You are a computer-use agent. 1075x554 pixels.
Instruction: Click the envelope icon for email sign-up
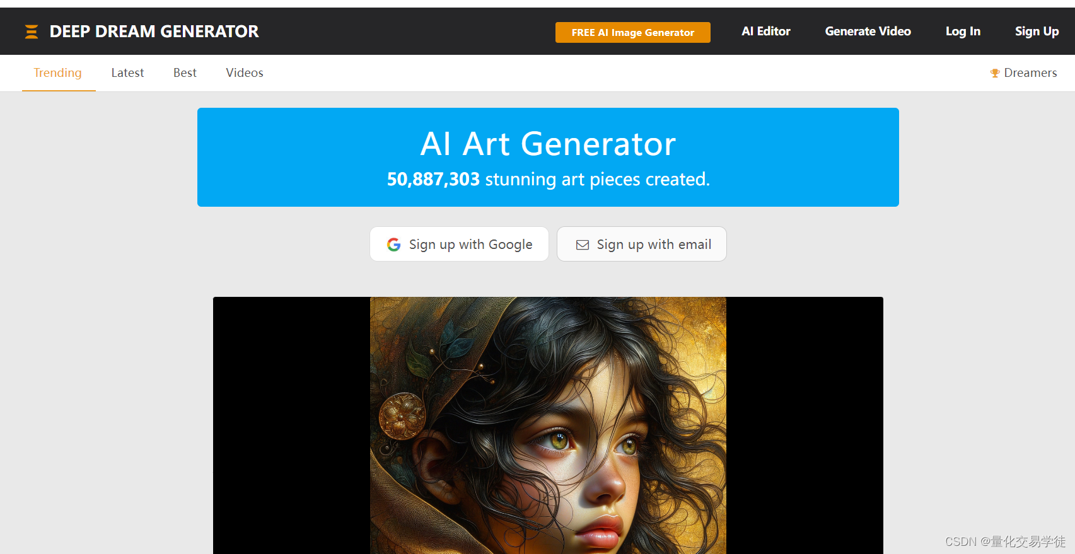click(x=583, y=245)
